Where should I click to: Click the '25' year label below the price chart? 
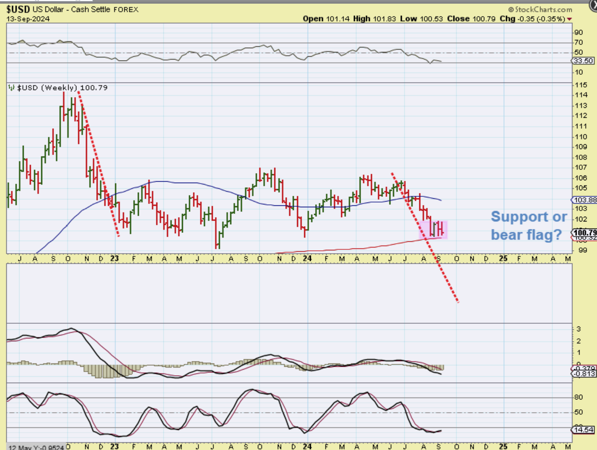click(x=503, y=258)
